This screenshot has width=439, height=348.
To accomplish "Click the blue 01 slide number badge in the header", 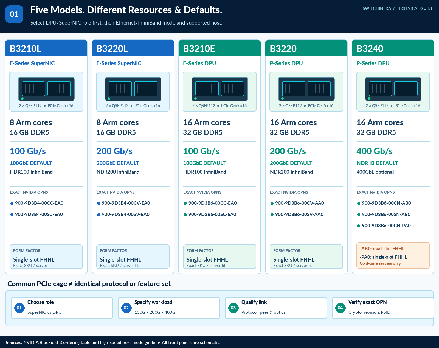I will tap(14, 14).
